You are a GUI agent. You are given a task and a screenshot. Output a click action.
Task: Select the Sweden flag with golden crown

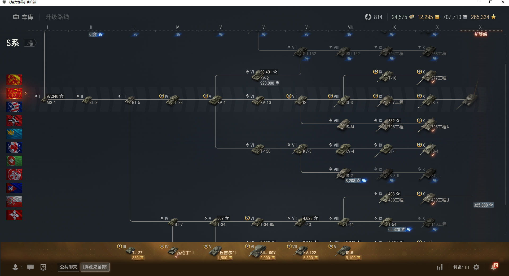click(x=14, y=134)
